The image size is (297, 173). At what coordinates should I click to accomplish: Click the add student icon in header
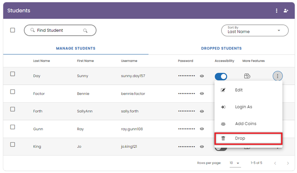click(x=286, y=11)
